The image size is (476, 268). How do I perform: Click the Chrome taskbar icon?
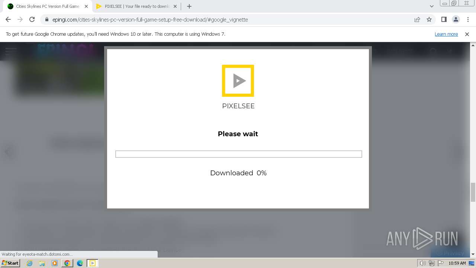click(x=67, y=263)
